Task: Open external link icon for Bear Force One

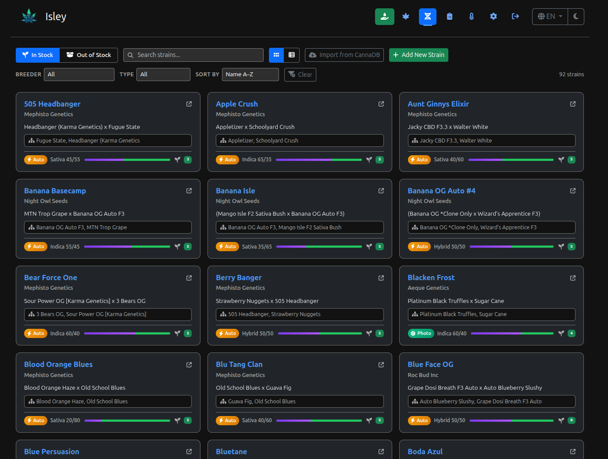Action: [189, 278]
